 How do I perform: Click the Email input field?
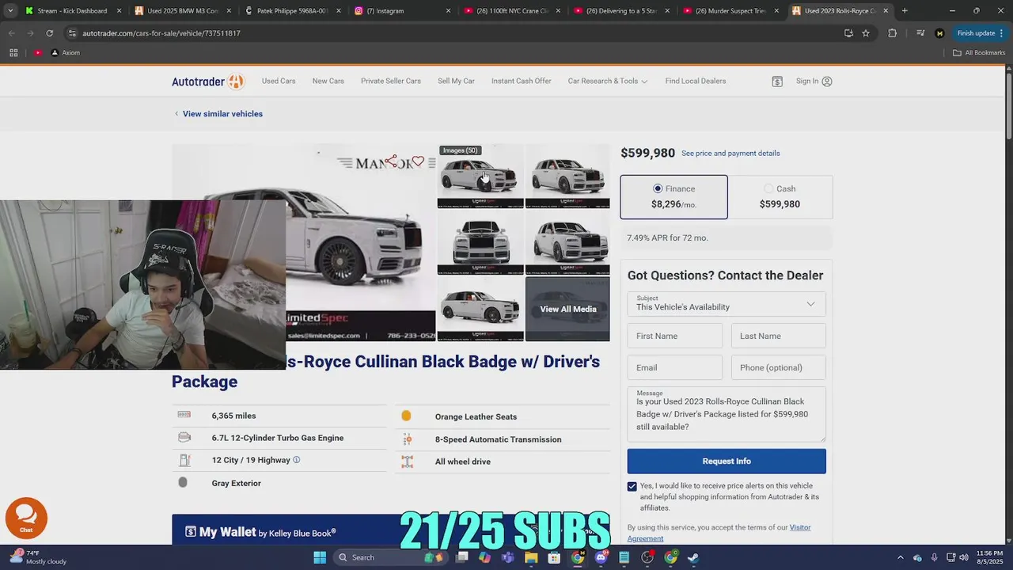[x=675, y=367]
